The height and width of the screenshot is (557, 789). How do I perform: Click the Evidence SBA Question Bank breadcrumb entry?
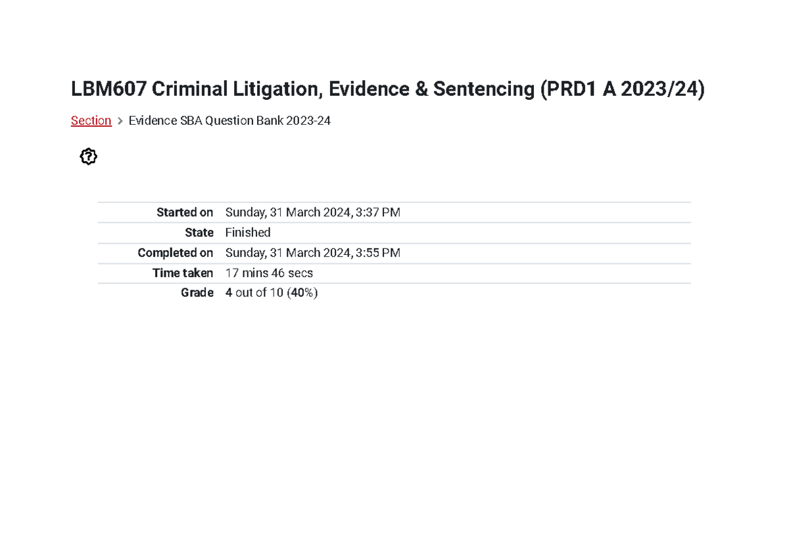pos(229,120)
